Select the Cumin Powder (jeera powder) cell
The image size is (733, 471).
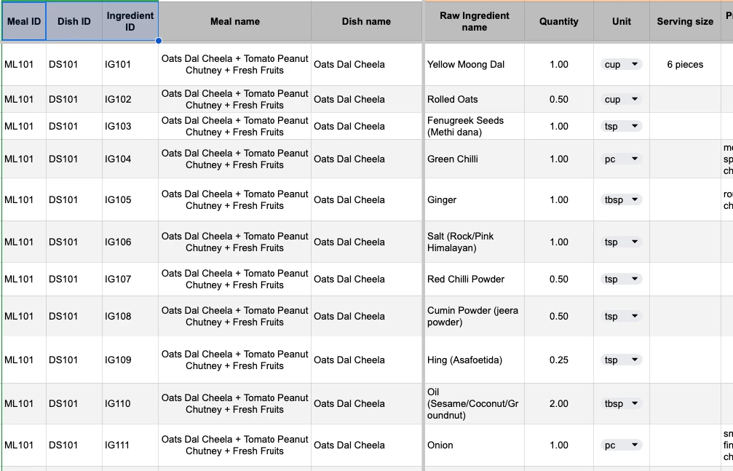point(475,316)
